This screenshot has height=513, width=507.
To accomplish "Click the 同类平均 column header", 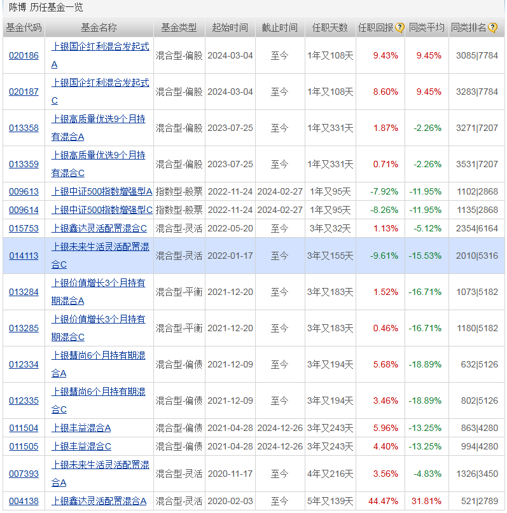I will point(426,28).
